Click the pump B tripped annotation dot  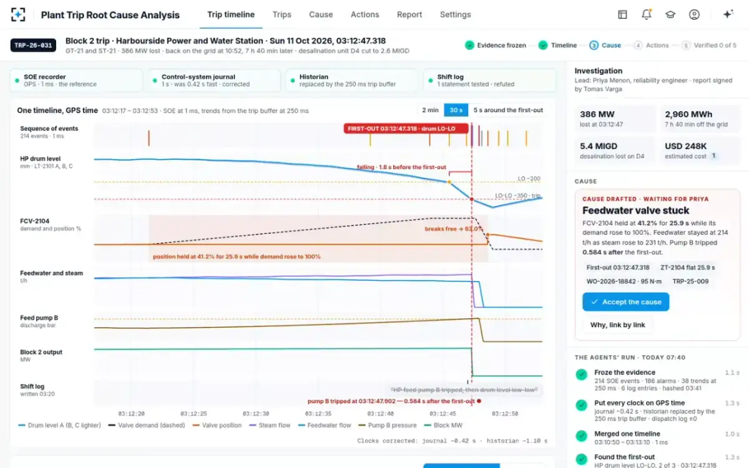click(x=479, y=401)
